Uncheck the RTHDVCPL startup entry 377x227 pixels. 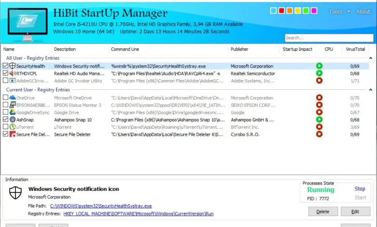(5, 73)
